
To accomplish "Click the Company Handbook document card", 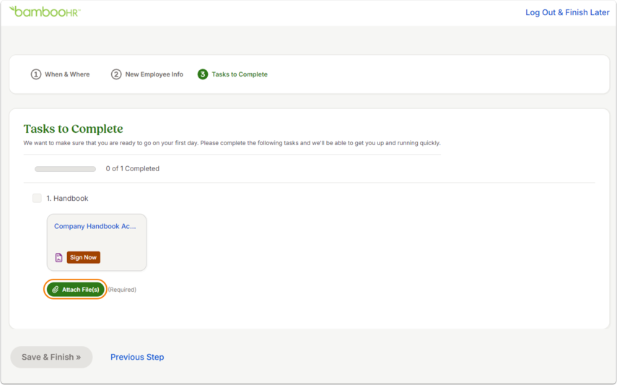I will [x=97, y=243].
